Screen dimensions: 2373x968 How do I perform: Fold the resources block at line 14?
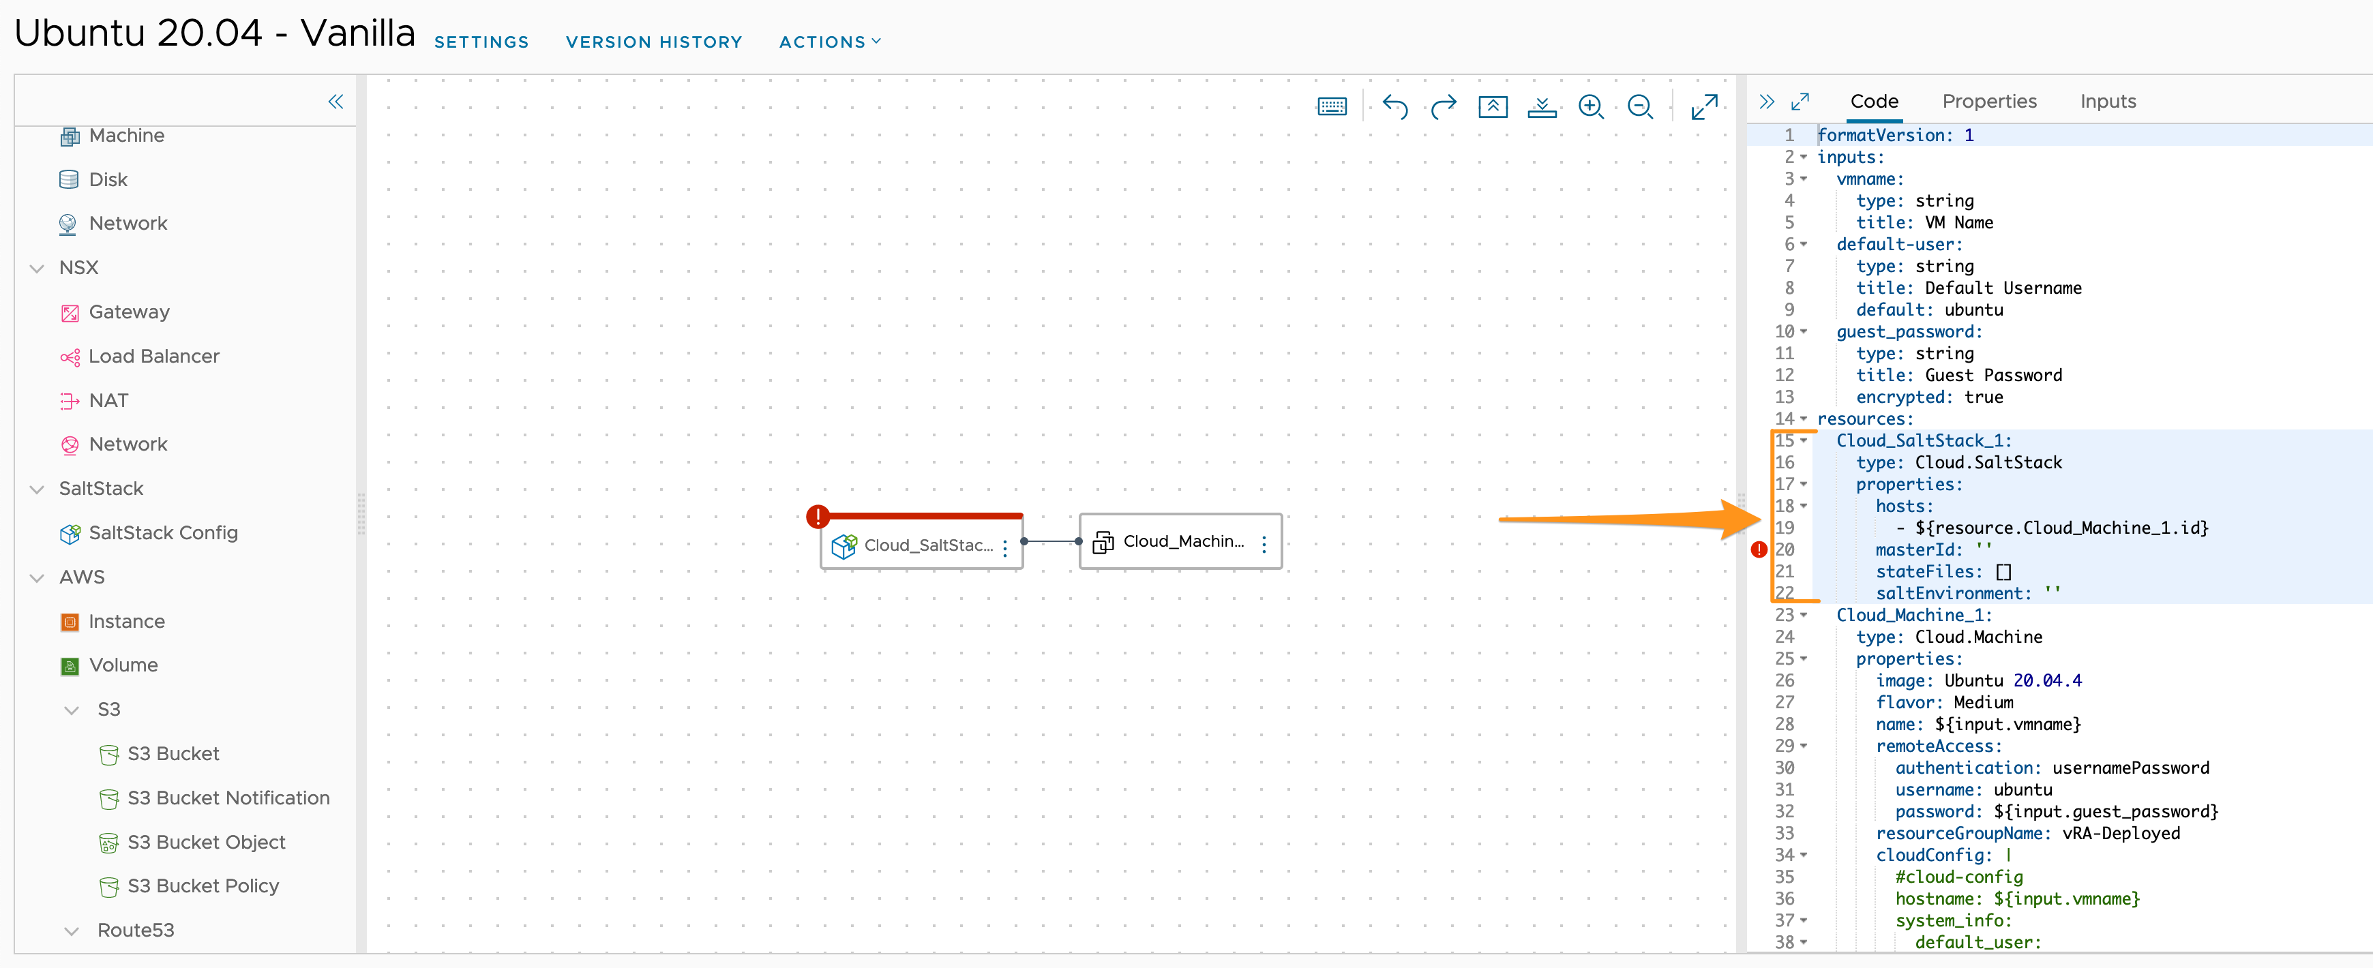click(1804, 419)
